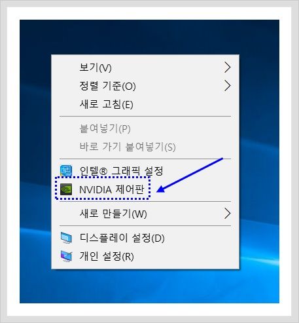Select the 바로 가기 붙여넣기(S) entry

point(128,147)
